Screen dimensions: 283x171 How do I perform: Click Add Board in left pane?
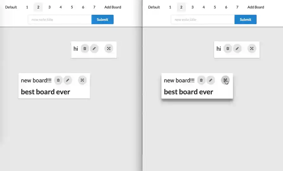coord(113,7)
